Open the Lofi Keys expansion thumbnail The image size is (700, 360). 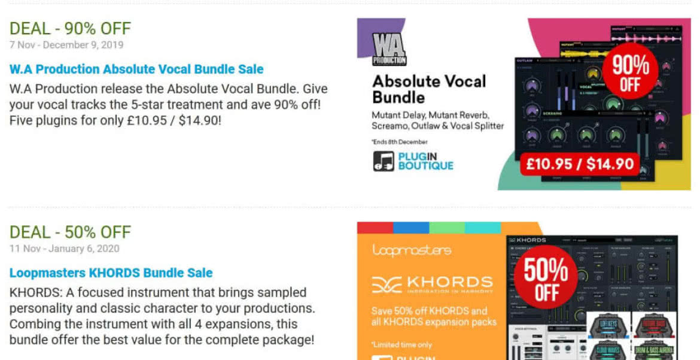point(608,325)
